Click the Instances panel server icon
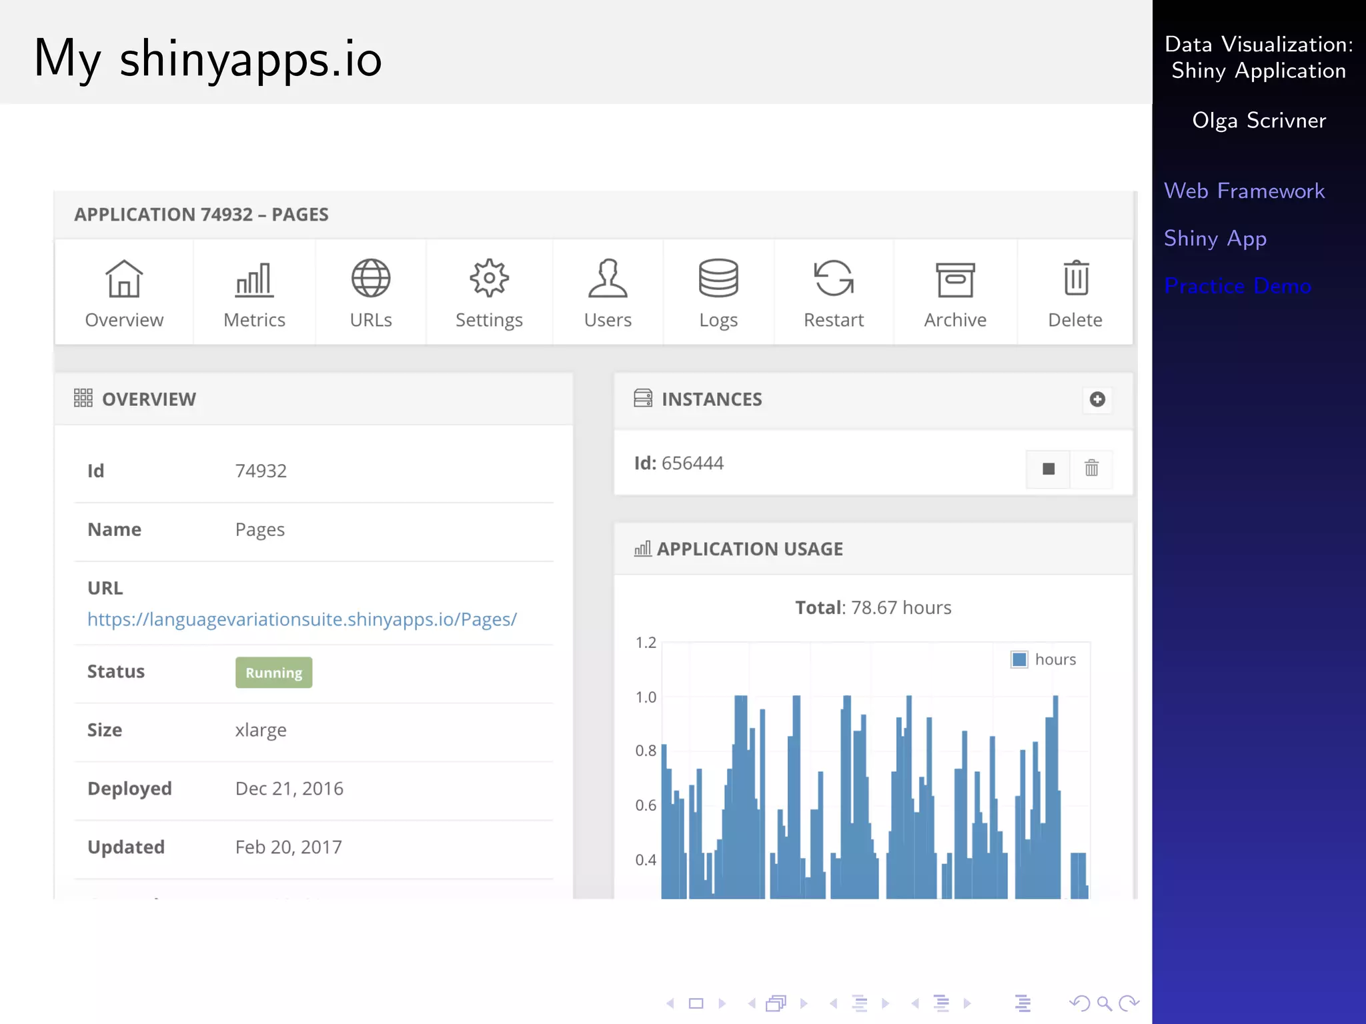The image size is (1366, 1024). [643, 399]
